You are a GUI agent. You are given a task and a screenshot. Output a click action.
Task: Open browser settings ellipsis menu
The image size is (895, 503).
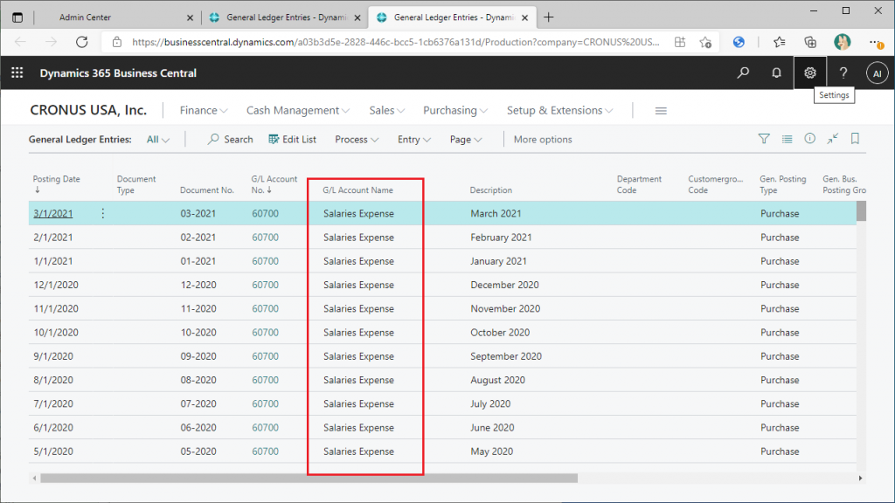point(875,42)
